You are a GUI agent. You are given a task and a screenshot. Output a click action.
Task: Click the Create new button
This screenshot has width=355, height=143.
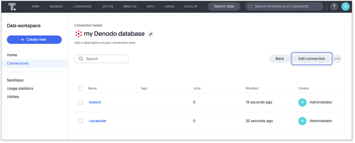coord(34,40)
